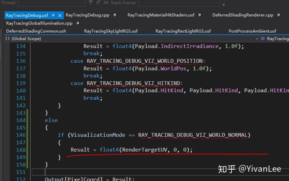Open the RayTracing member dropdown
This screenshot has height=181, width=289.
[x=275, y=39]
